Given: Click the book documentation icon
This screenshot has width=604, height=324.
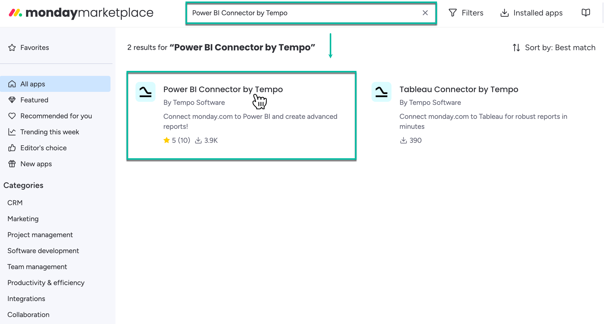Looking at the screenshot, I should click(x=585, y=12).
